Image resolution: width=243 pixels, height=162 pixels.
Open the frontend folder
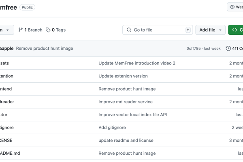tap(6, 89)
